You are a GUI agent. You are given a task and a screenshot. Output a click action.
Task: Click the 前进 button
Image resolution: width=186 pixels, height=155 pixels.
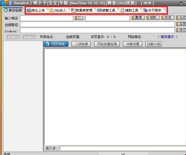[168, 18]
